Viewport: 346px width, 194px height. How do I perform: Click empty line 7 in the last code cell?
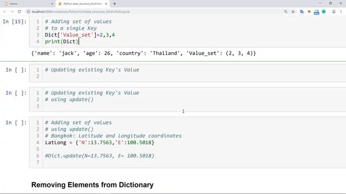pos(194,162)
